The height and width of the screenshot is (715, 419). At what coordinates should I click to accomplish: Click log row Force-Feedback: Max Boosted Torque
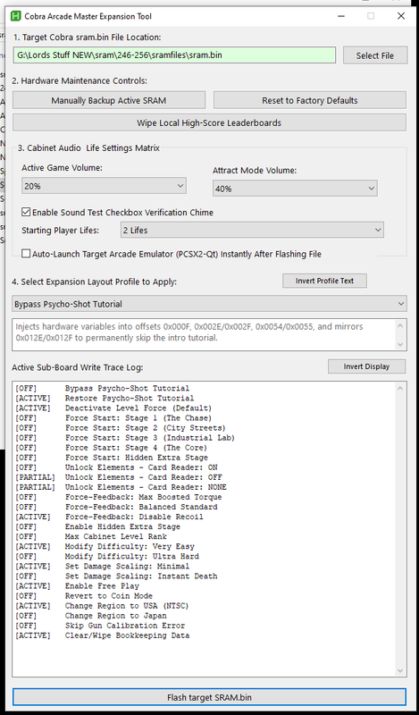[x=119, y=497]
